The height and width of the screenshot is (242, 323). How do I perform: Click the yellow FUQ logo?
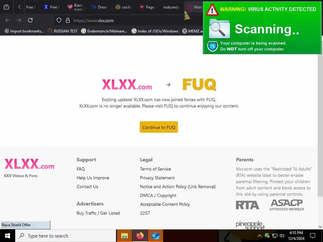click(x=199, y=84)
